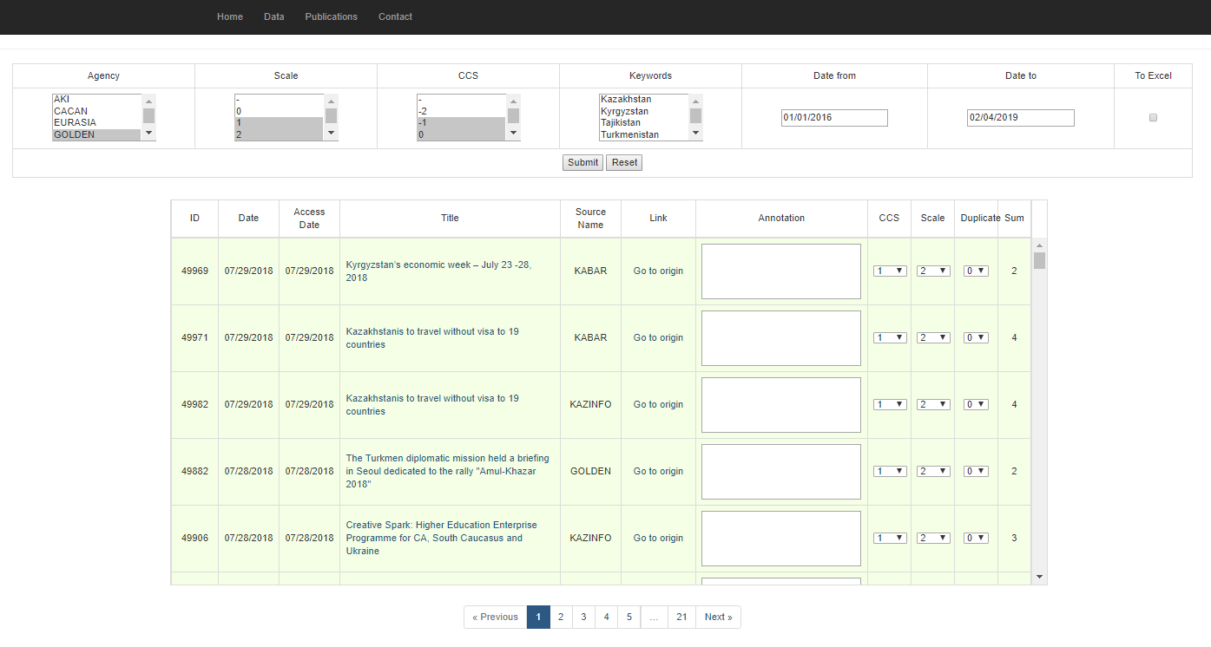
Task: Click the Agency list scroll-down arrow
Action: click(148, 134)
